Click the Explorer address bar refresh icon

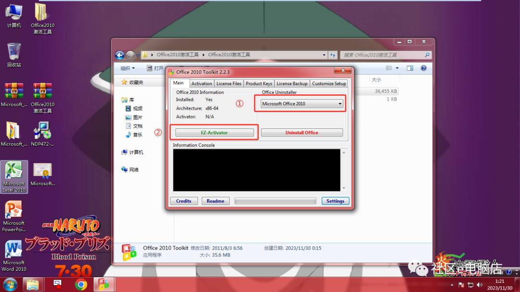point(333,55)
